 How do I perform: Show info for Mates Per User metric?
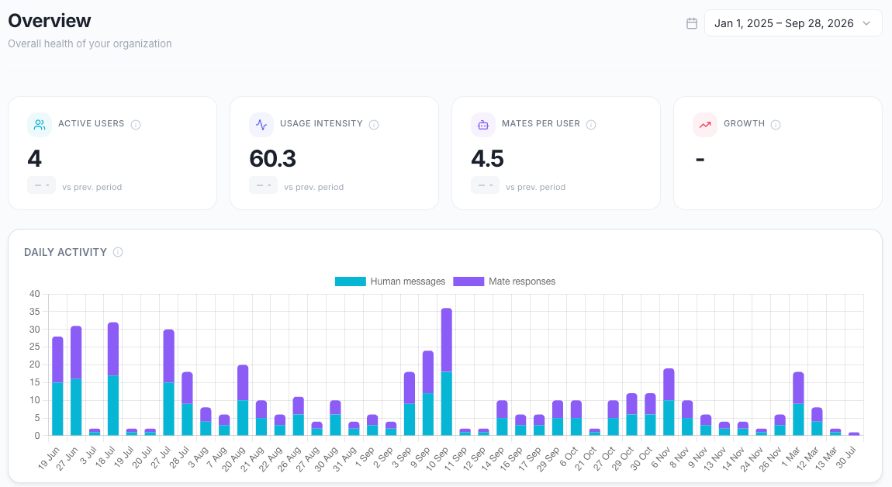(x=591, y=125)
